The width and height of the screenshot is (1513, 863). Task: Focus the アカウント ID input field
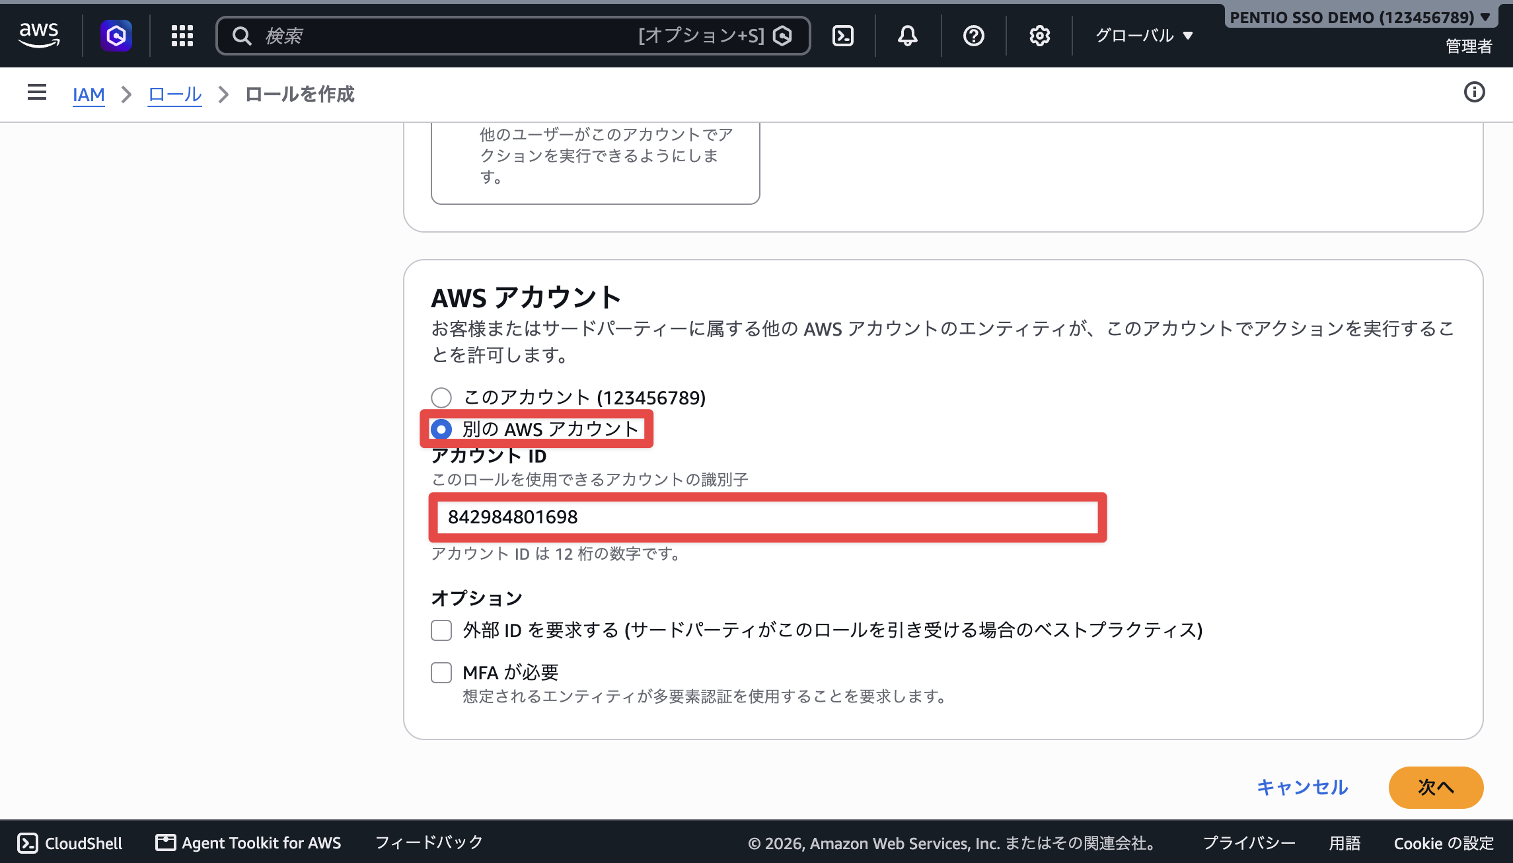pos(768,517)
